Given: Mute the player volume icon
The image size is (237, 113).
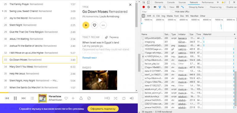Looking at the screenshot, I should click(x=132, y=98).
